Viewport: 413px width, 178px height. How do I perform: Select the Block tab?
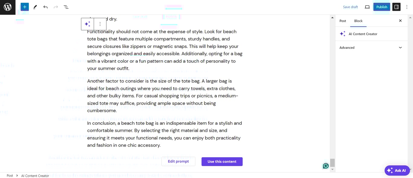pos(358,21)
